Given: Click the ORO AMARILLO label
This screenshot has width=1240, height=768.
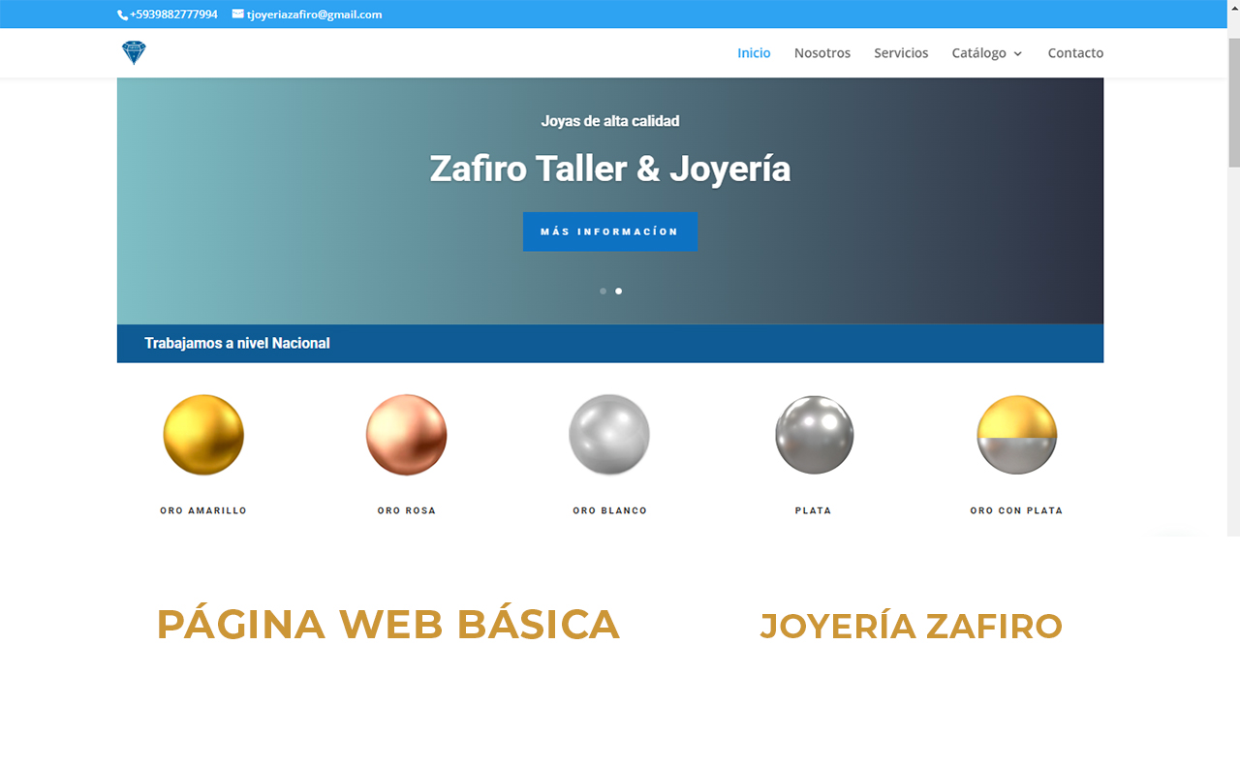Looking at the screenshot, I should pyautogui.click(x=203, y=510).
